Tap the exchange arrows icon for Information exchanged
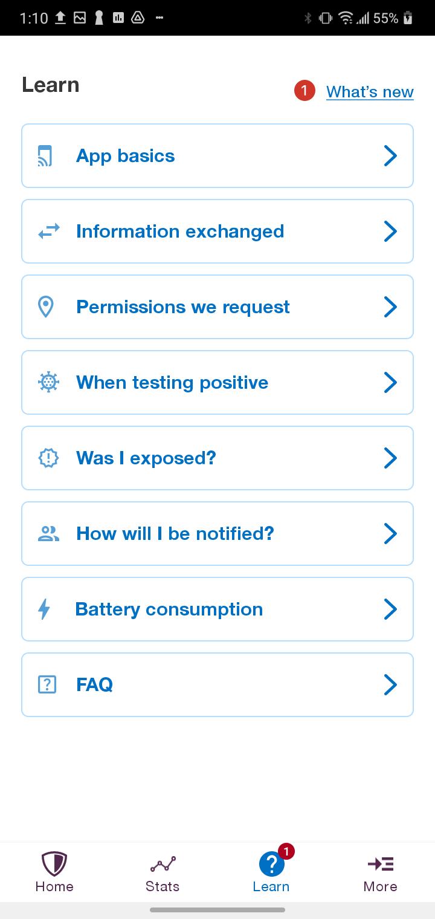 click(48, 231)
